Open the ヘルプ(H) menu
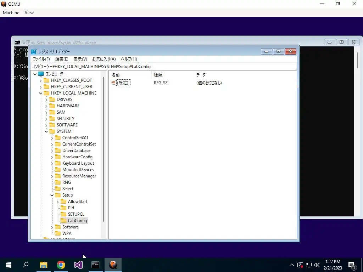The width and height of the screenshot is (363, 272). pyautogui.click(x=129, y=59)
